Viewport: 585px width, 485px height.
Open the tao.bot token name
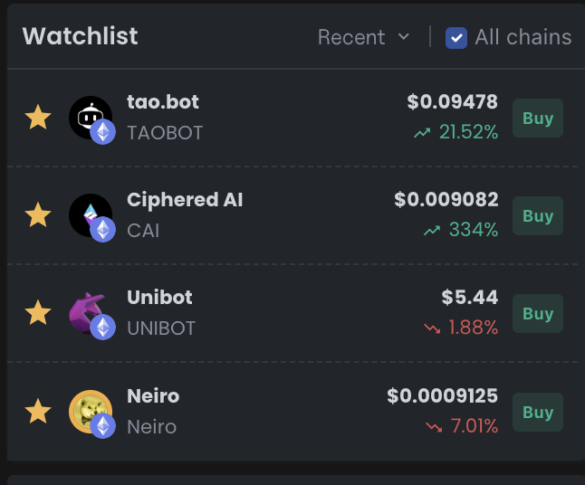[163, 102]
